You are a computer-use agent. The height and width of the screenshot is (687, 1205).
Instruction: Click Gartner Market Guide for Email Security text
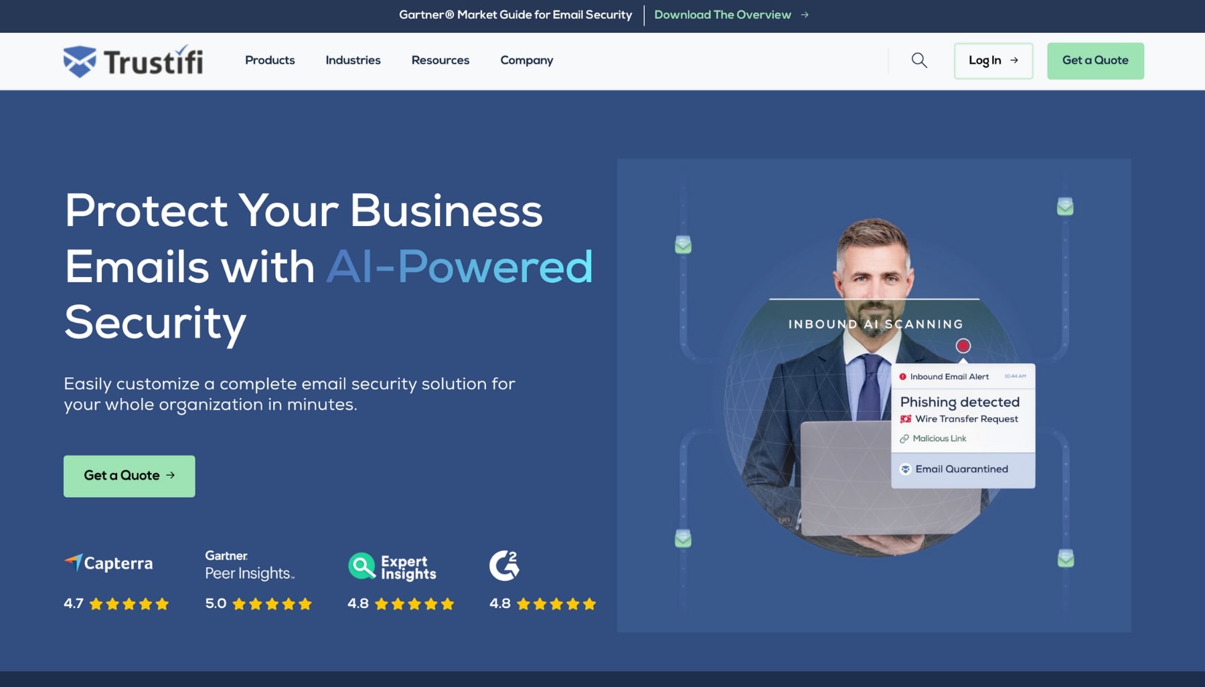515,15
